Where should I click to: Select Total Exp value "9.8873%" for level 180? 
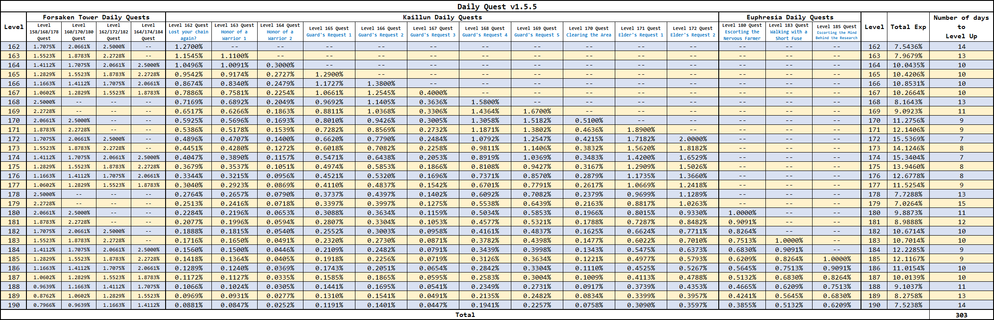coord(908,213)
